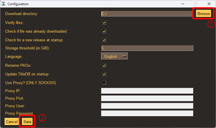Viewport: 216px width, 128px height.
Task: Cancel the configuration dialog
Action: [12, 122]
